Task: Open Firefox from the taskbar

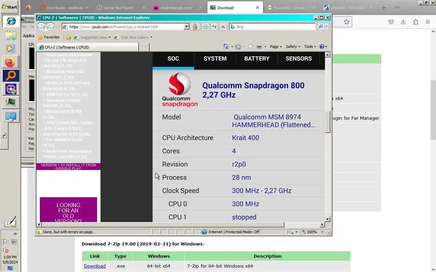Action: coord(11,62)
